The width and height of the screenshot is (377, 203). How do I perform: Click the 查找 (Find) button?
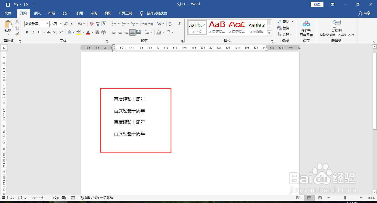pyautogui.click(x=283, y=22)
